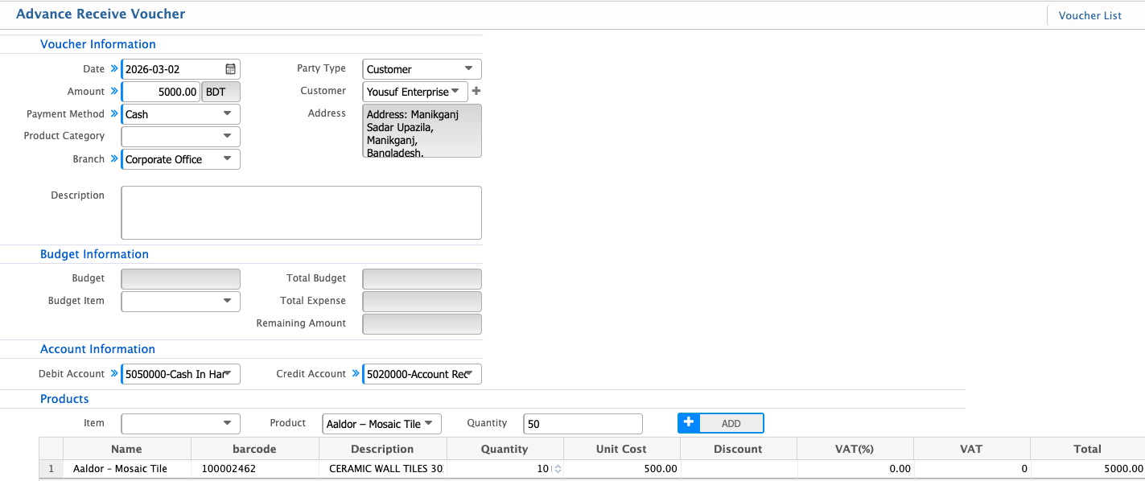Click the Quantity input showing 50
1145x481 pixels.
(582, 423)
